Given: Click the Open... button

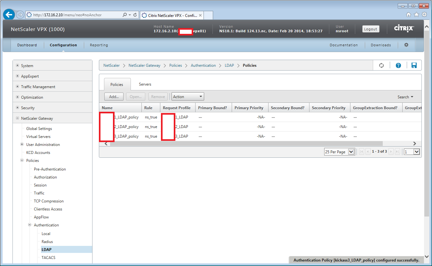Looking at the screenshot, I should pos(136,97).
